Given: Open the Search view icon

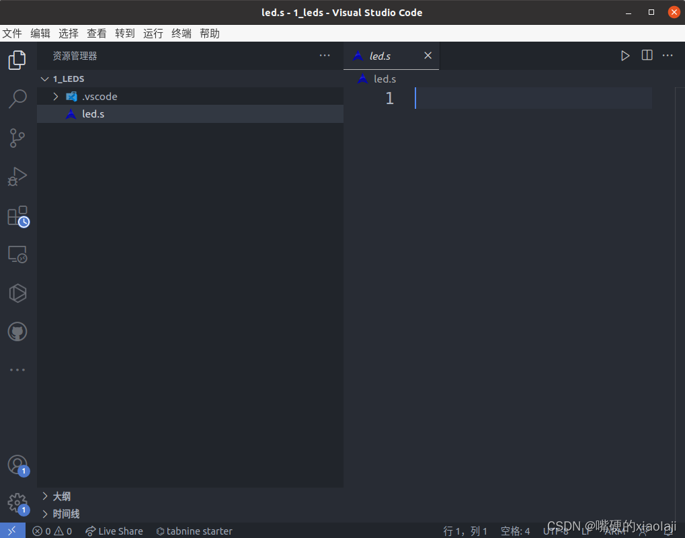Looking at the screenshot, I should (x=17, y=99).
